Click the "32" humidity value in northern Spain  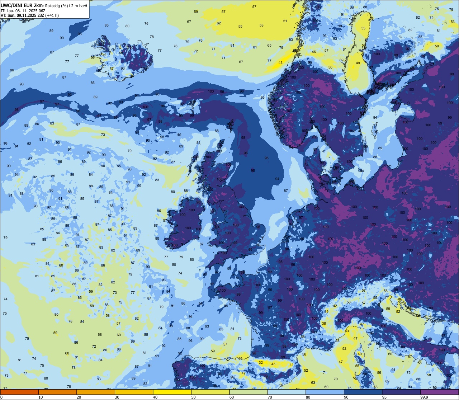261,363
